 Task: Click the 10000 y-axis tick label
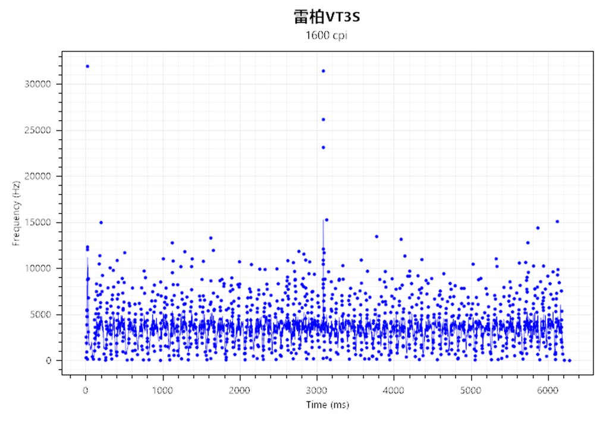(x=37, y=269)
